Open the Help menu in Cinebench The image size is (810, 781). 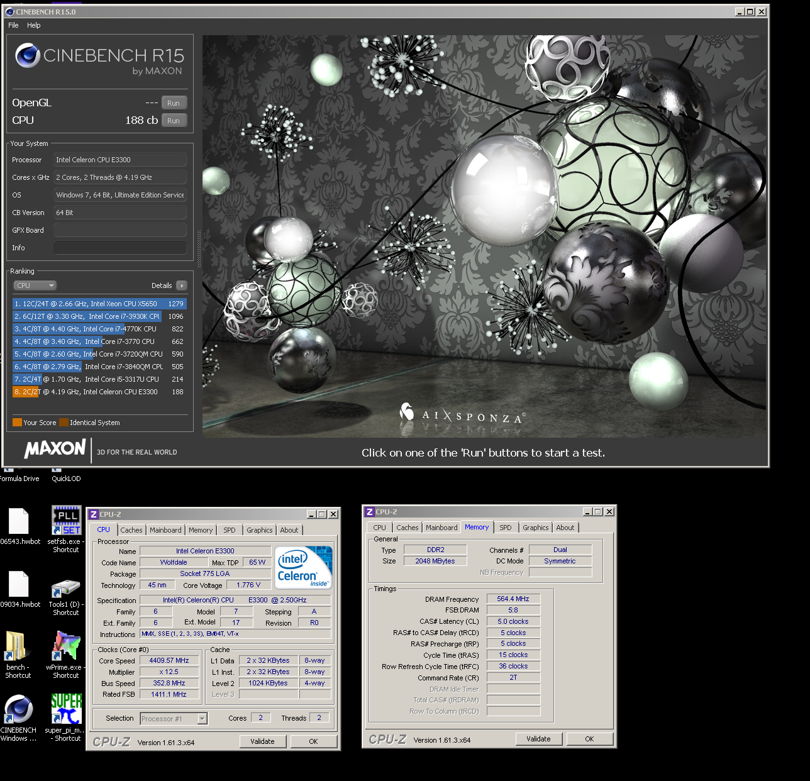[34, 25]
